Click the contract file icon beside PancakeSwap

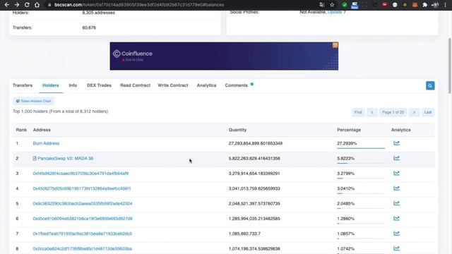tap(35, 158)
